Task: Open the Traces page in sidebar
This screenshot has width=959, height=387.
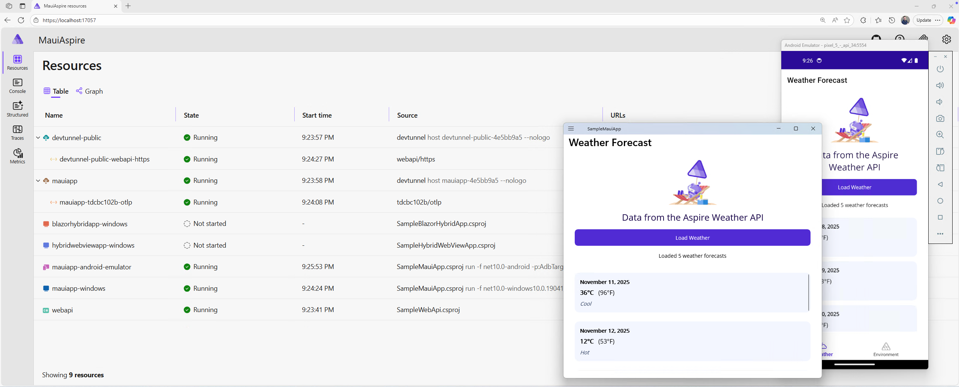Action: 17,133
